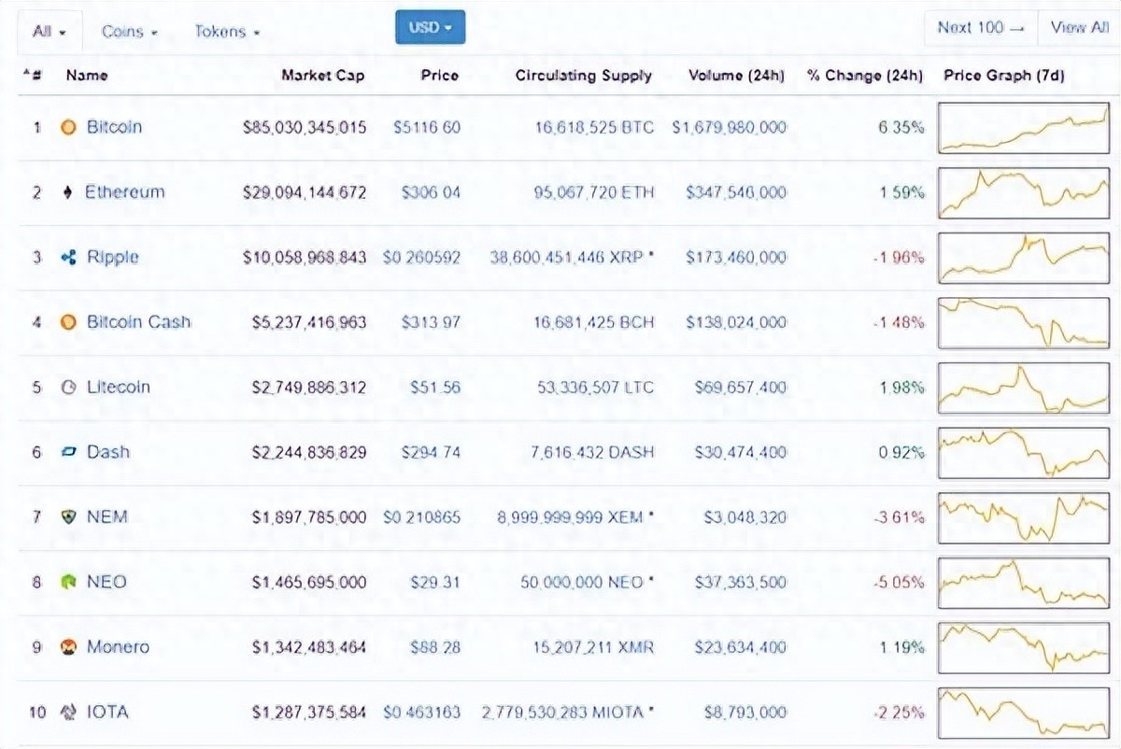Open the Ethereum name link

click(125, 192)
